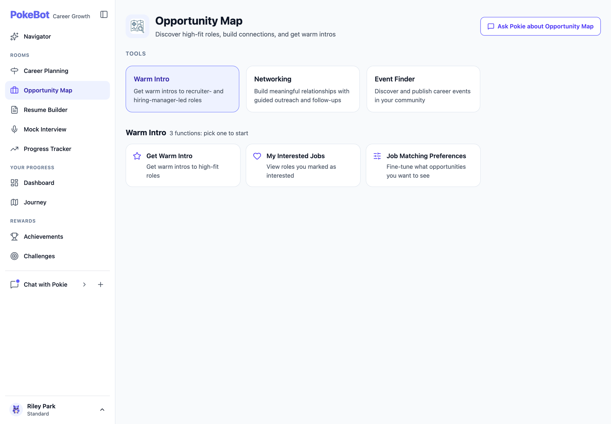Click the Progress Tracker trend icon
This screenshot has width=611, height=424.
point(14,149)
